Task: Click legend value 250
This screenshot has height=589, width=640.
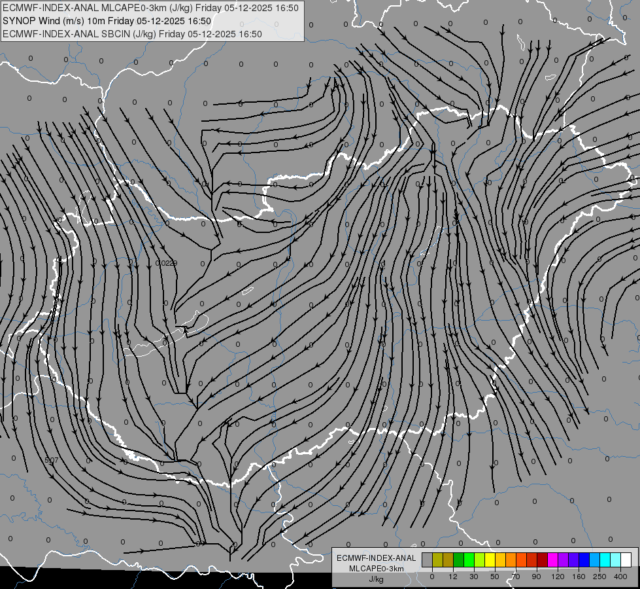Action: click(599, 577)
